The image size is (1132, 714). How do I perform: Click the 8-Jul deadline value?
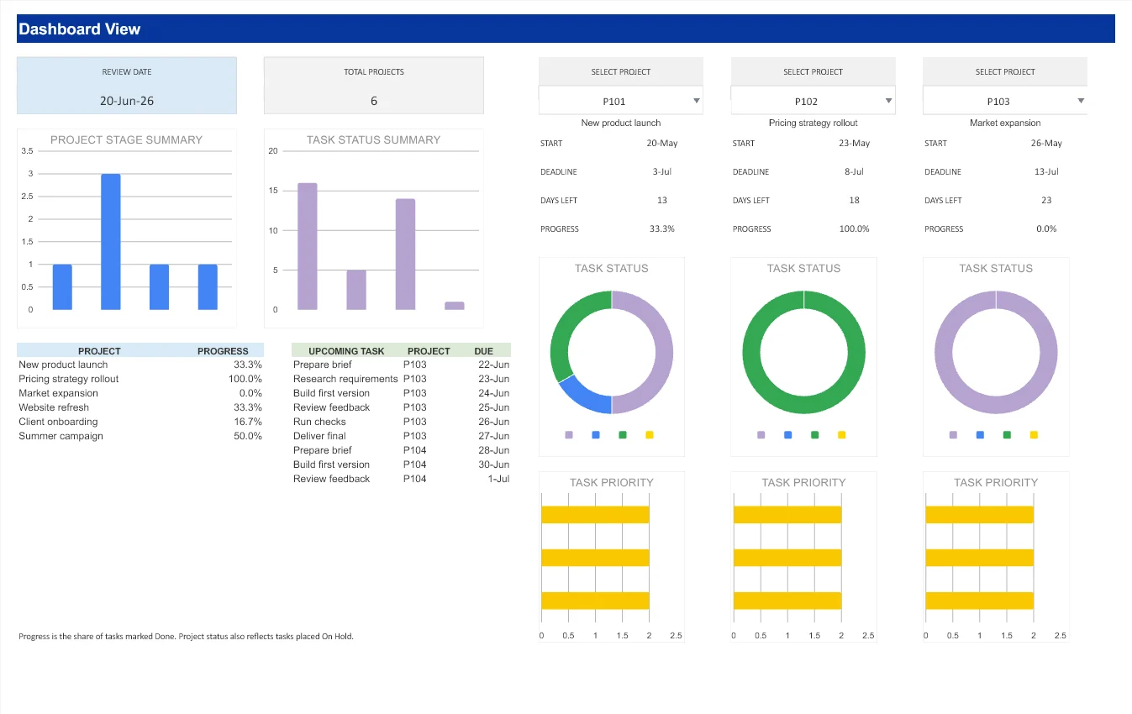(855, 171)
